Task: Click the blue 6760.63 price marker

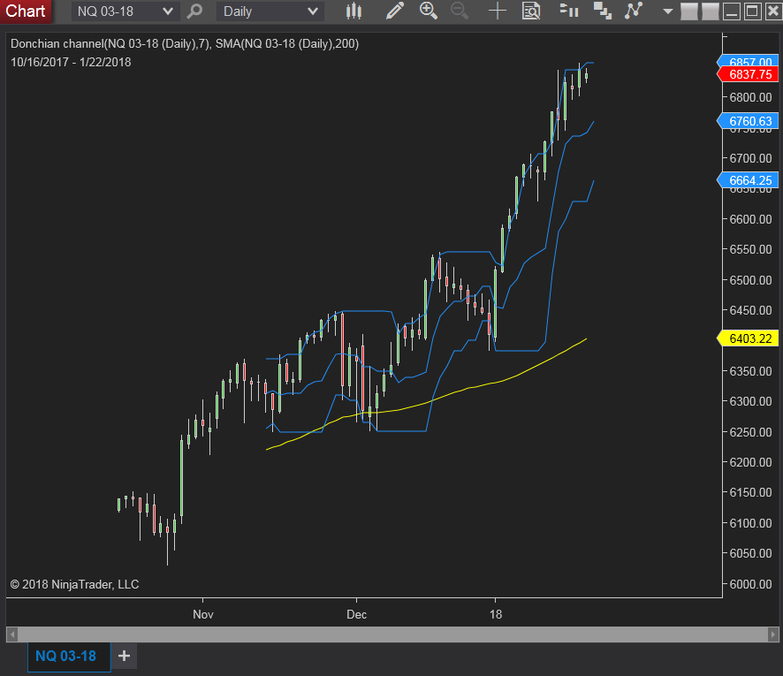Action: (748, 121)
